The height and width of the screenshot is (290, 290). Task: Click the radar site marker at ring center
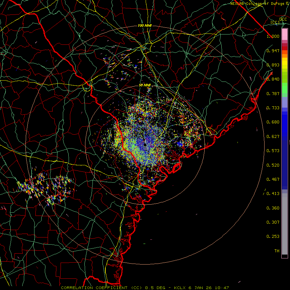(145, 145)
